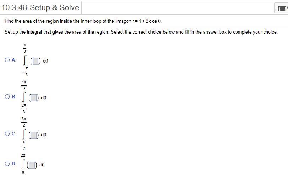Choose option B radio button
The height and width of the screenshot is (187, 288).
tap(7, 97)
